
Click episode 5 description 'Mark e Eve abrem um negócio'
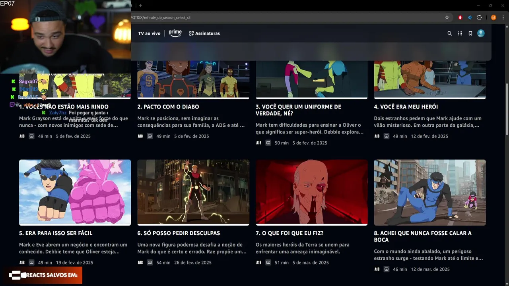tap(73, 248)
